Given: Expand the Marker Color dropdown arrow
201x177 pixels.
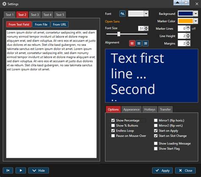Looking at the screenshot, I should pos(196,21).
